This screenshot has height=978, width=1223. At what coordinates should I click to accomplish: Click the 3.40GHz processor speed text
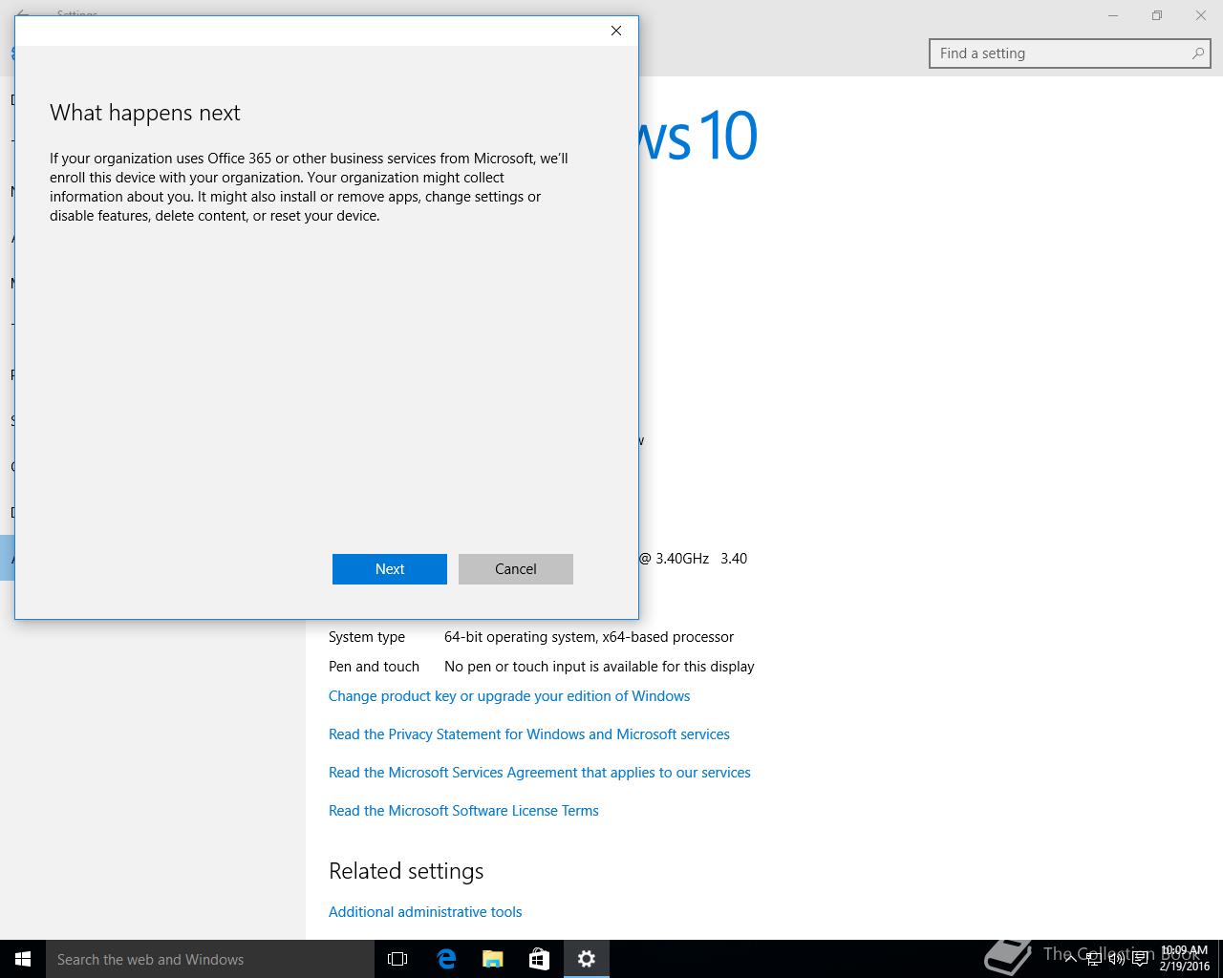[682, 559]
